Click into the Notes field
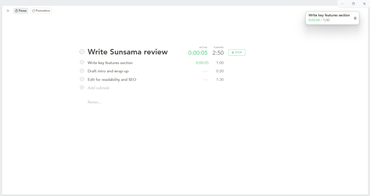The height and width of the screenshot is (196, 370). 94,102
